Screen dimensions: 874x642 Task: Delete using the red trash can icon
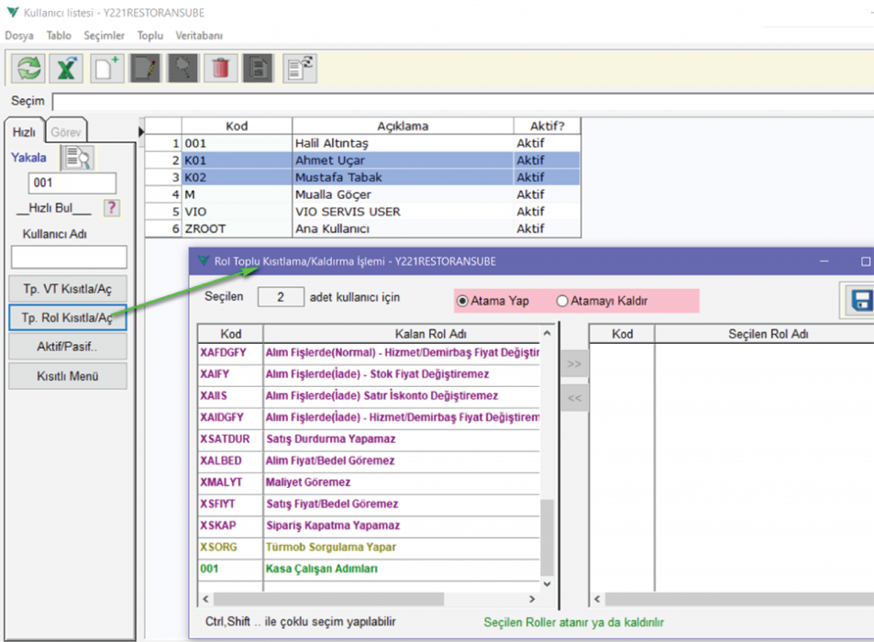(221, 69)
